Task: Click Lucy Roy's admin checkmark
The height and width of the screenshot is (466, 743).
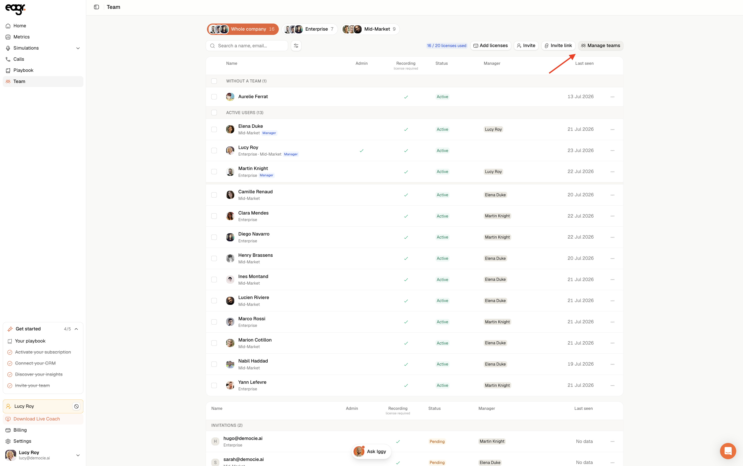Action: [361, 151]
